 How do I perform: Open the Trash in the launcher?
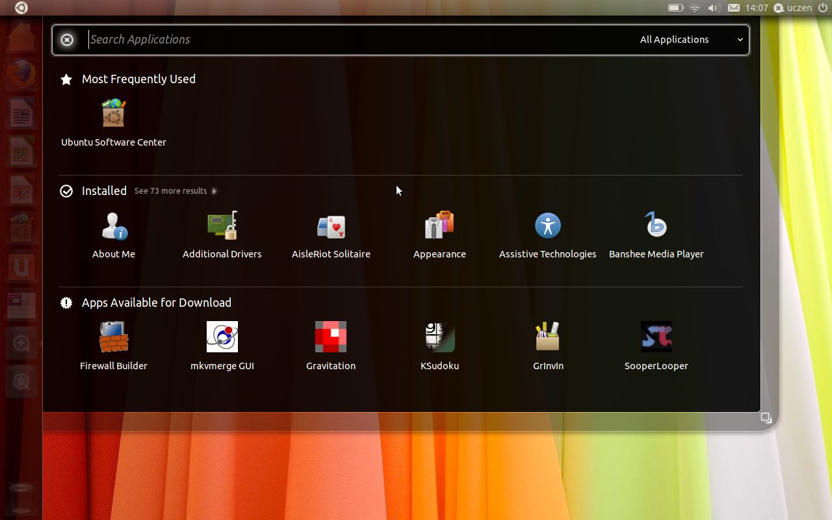[21, 499]
